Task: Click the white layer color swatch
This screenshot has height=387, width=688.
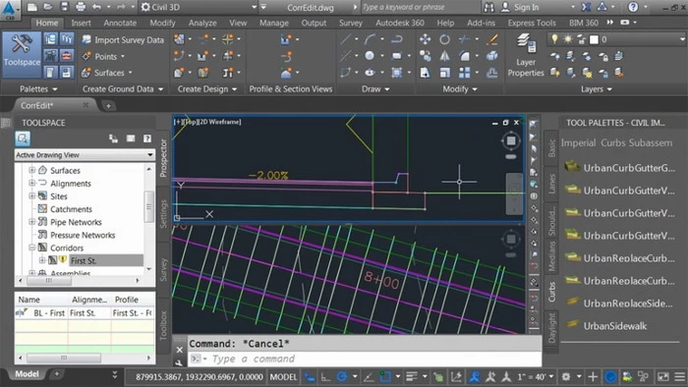Action: click(594, 40)
